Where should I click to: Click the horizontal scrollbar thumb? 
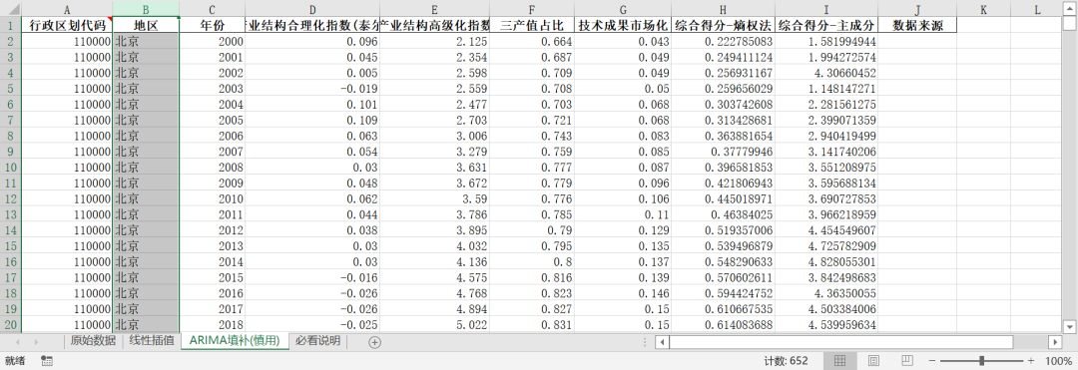[840, 341]
